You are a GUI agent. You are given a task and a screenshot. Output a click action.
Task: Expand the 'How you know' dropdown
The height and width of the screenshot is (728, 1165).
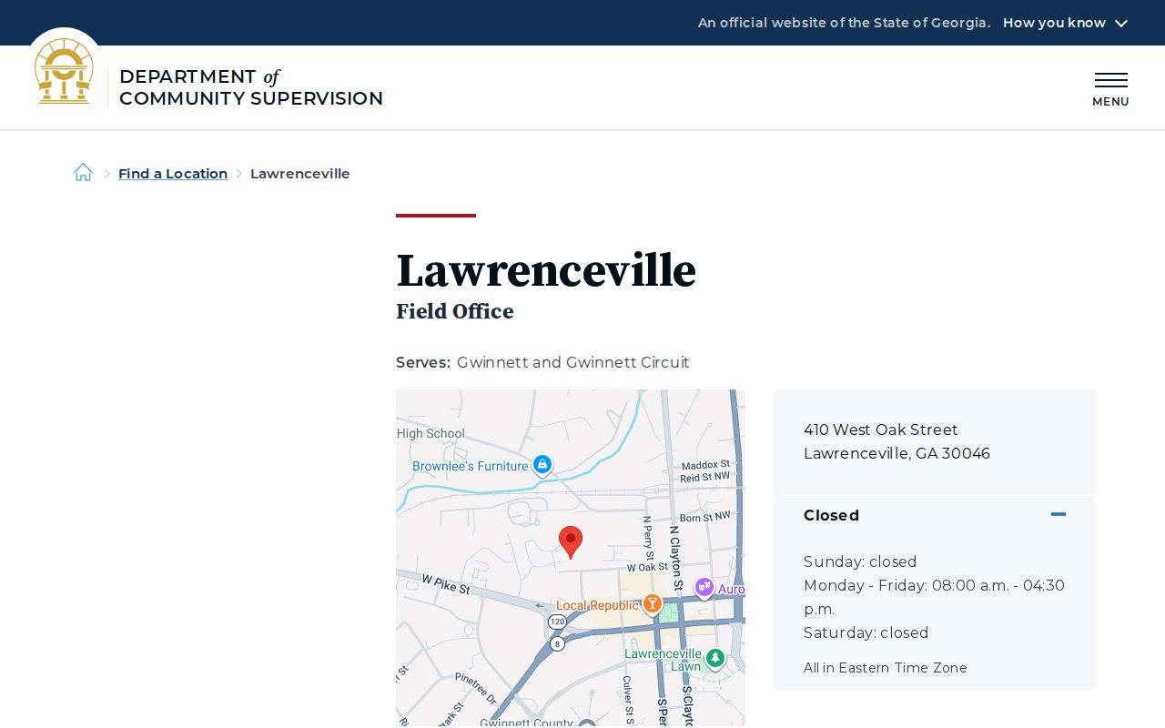click(x=1065, y=23)
